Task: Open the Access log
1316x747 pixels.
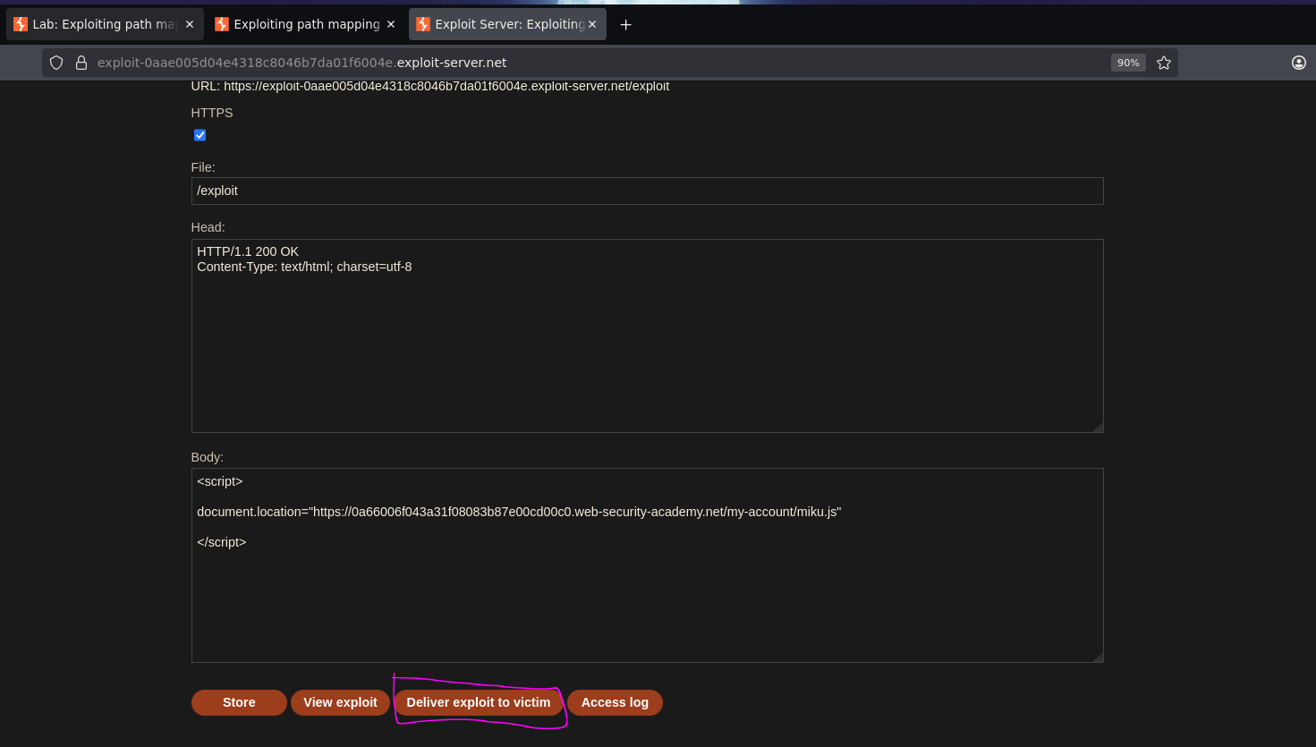Action: 615,702
